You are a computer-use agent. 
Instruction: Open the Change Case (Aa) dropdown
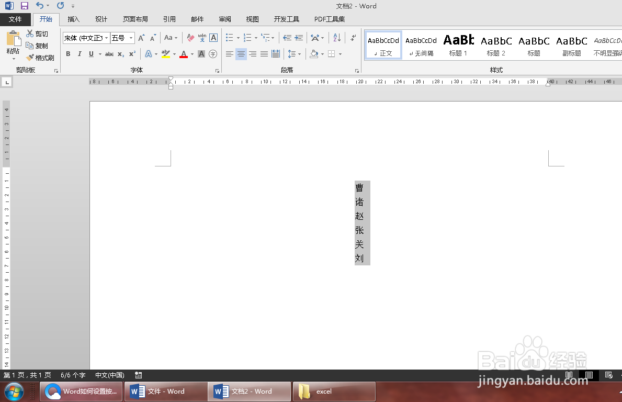(171, 38)
